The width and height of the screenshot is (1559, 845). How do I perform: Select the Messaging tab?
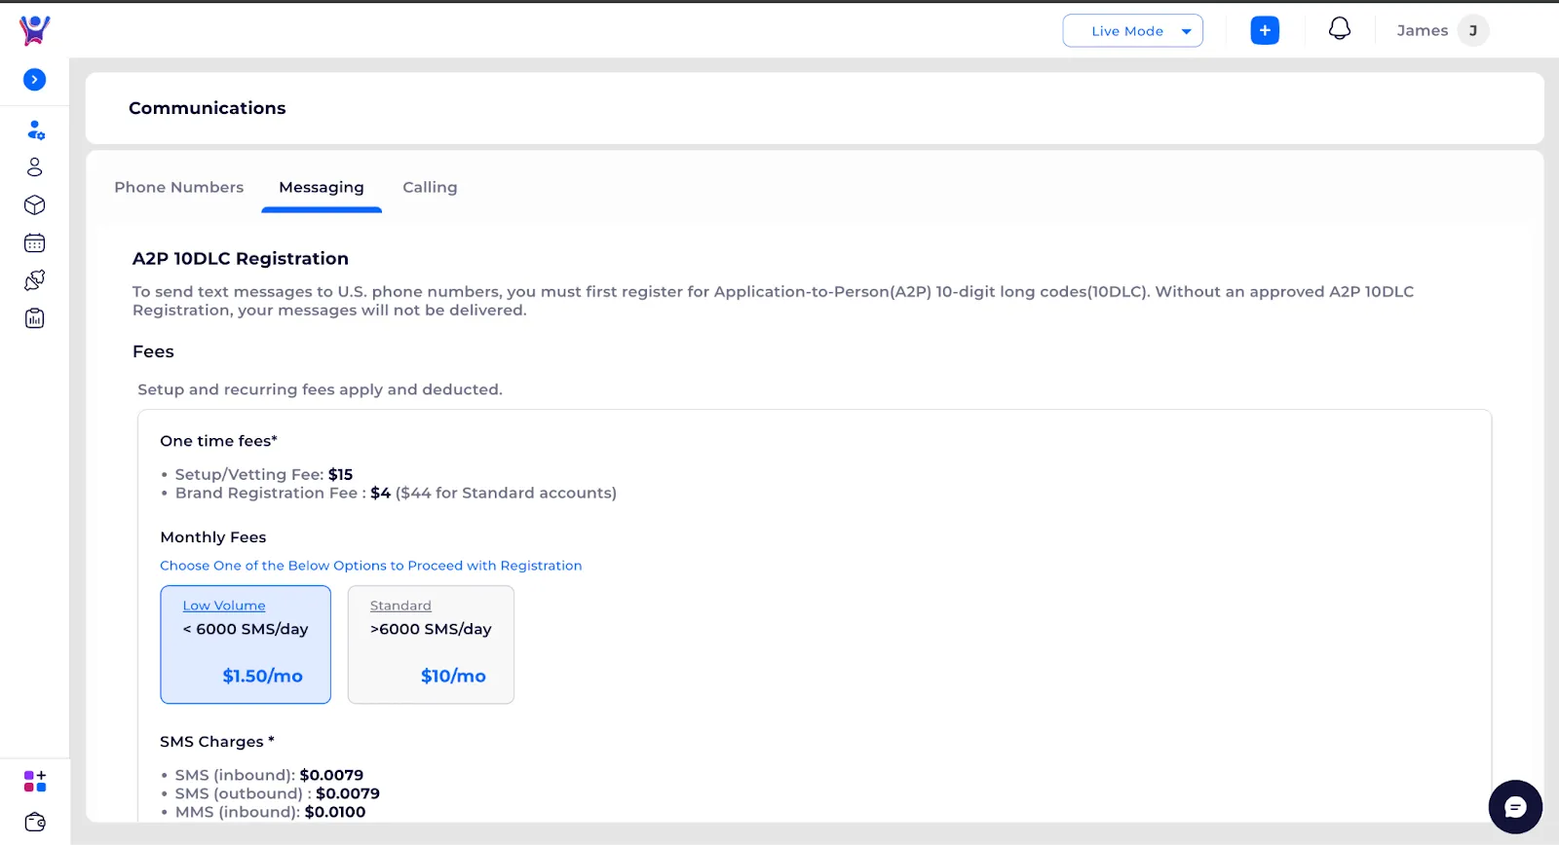coord(322,187)
